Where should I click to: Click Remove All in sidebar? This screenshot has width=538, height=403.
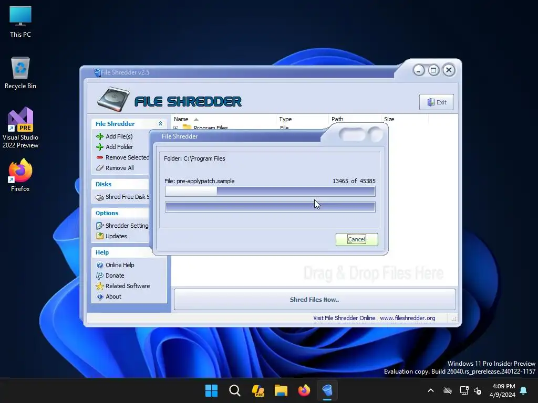tap(120, 168)
